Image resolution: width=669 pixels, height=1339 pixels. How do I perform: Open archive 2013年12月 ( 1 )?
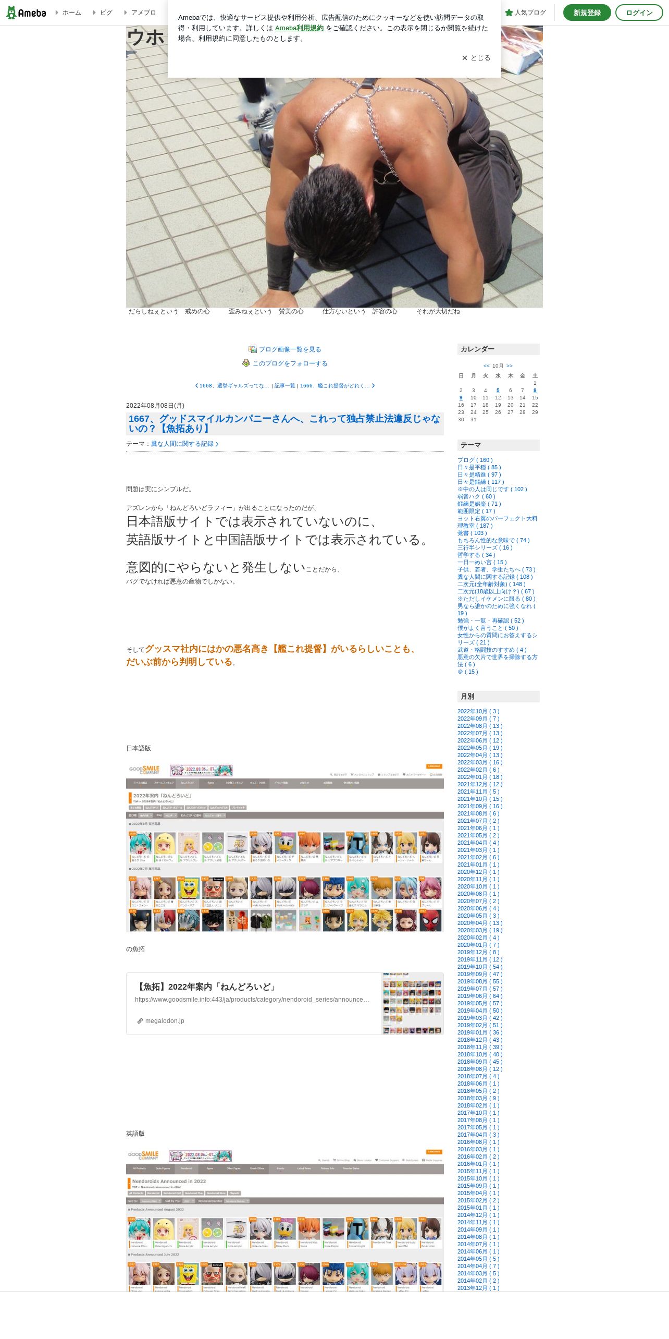point(478,1288)
